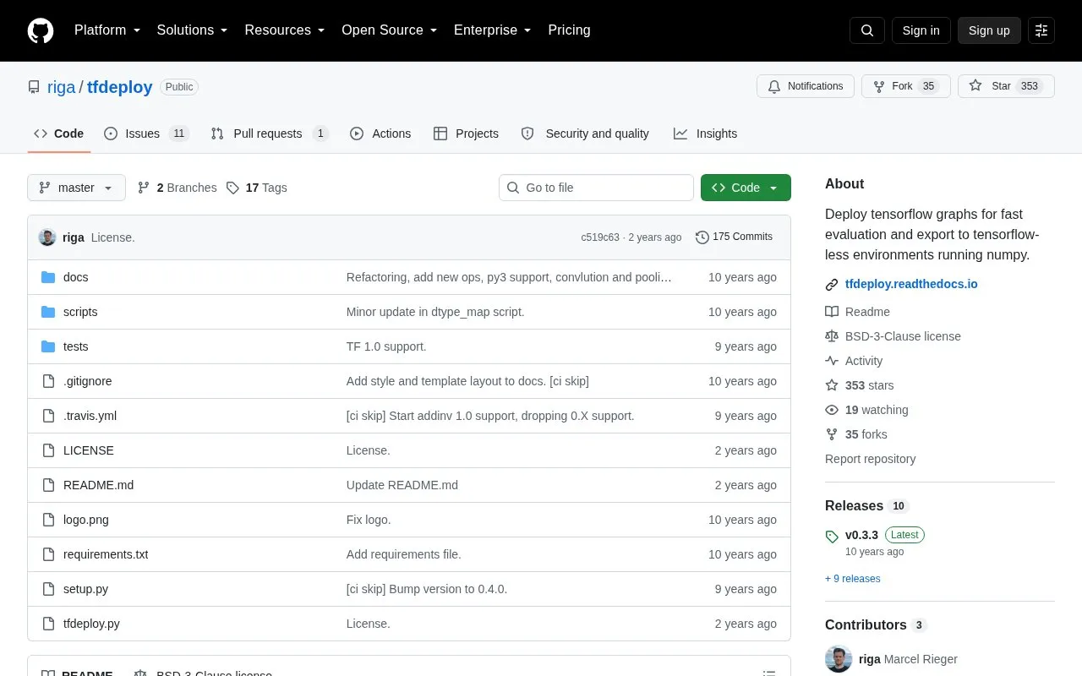Click Report repository link
This screenshot has height=676, width=1082.
coord(870,459)
